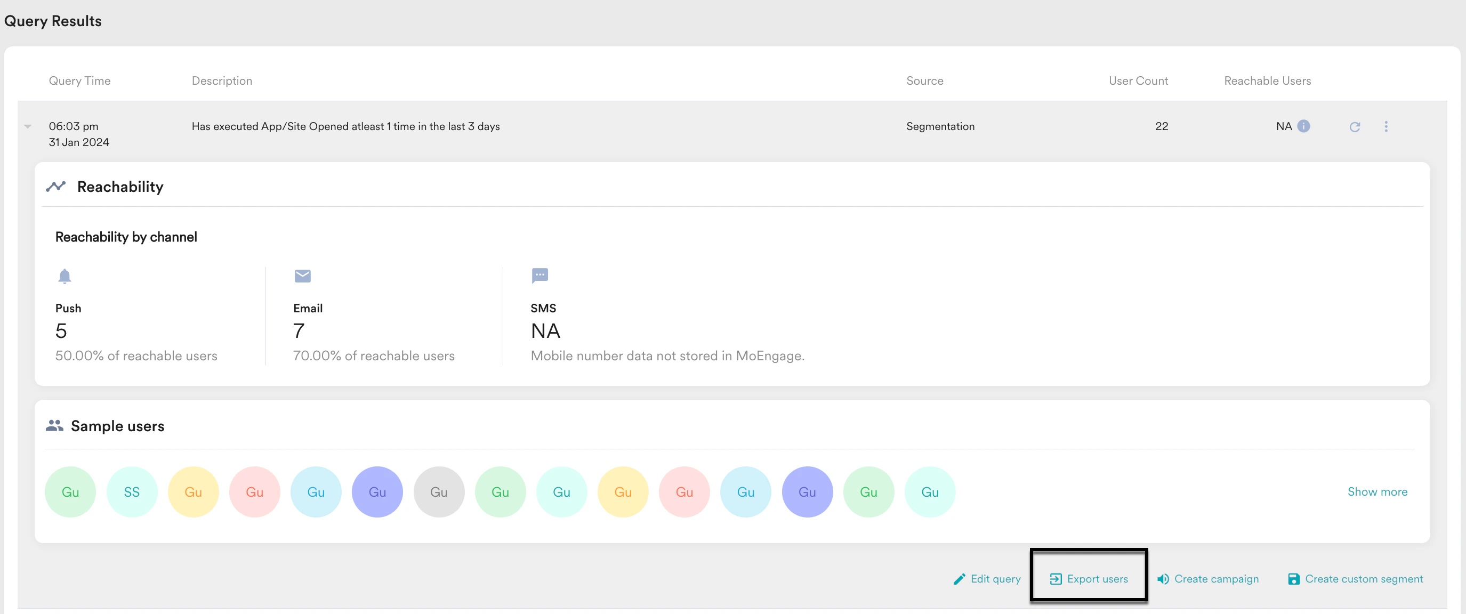Open the first green Gu user avatar
The height and width of the screenshot is (614, 1466).
click(70, 492)
